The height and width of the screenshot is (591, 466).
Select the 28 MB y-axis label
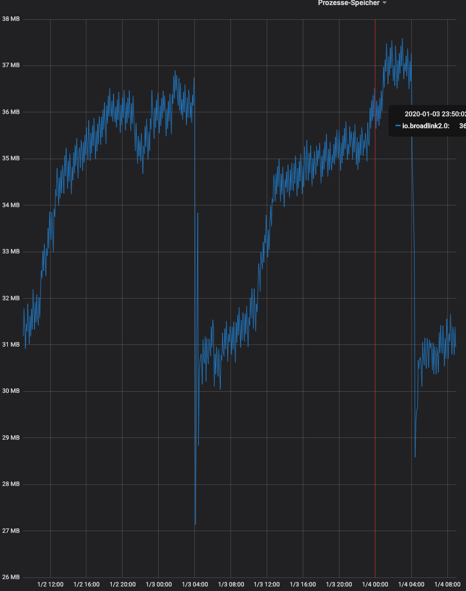pyautogui.click(x=11, y=484)
